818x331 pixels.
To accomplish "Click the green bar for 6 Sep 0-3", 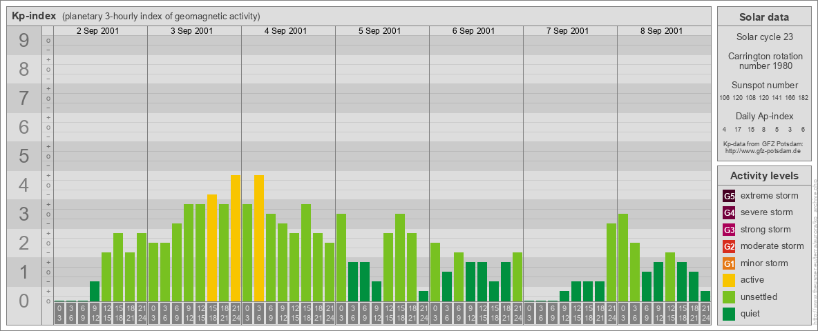I will [x=435, y=272].
